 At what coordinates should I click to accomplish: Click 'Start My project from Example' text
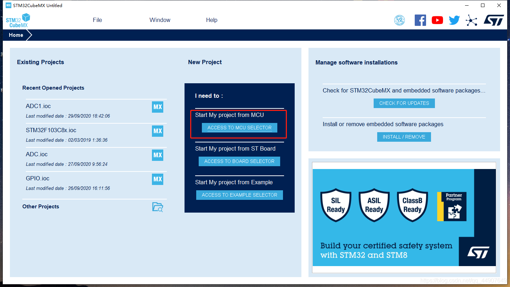pos(234,182)
